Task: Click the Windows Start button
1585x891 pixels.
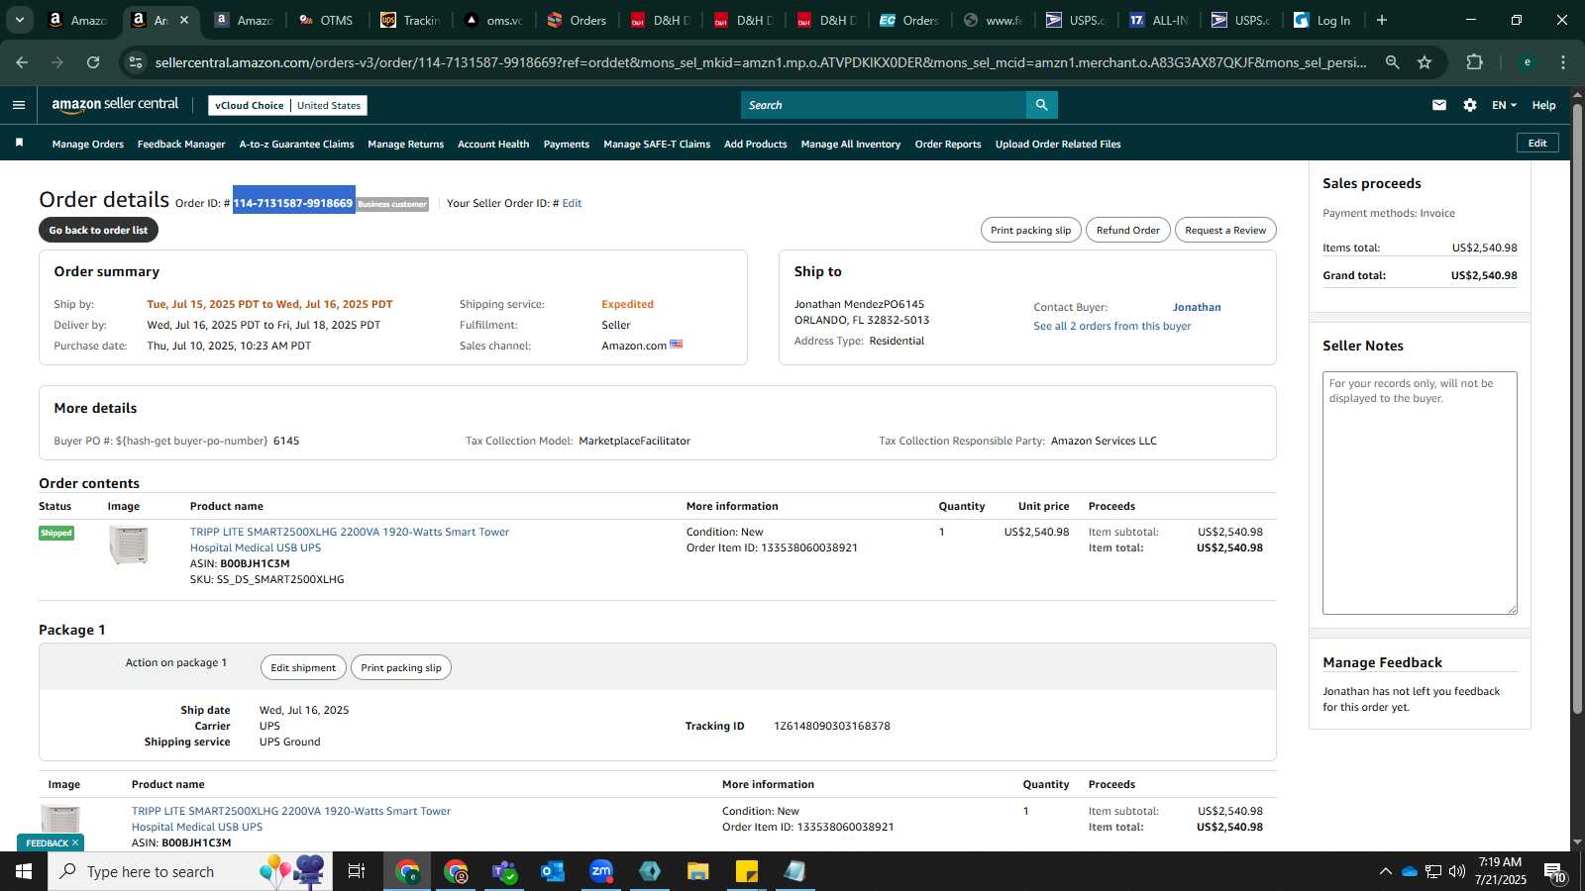Action: pyautogui.click(x=24, y=871)
